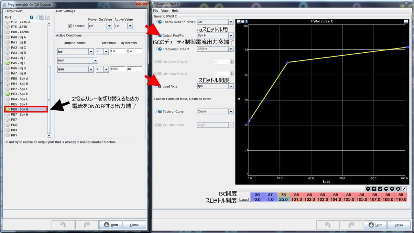Click Burn in Generic PWM C window

(x=375, y=225)
